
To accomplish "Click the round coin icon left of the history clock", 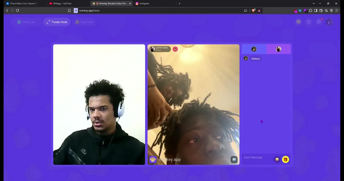I will click(298, 22).
